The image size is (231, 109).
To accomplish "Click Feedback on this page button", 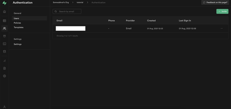I will tap(215, 3).
